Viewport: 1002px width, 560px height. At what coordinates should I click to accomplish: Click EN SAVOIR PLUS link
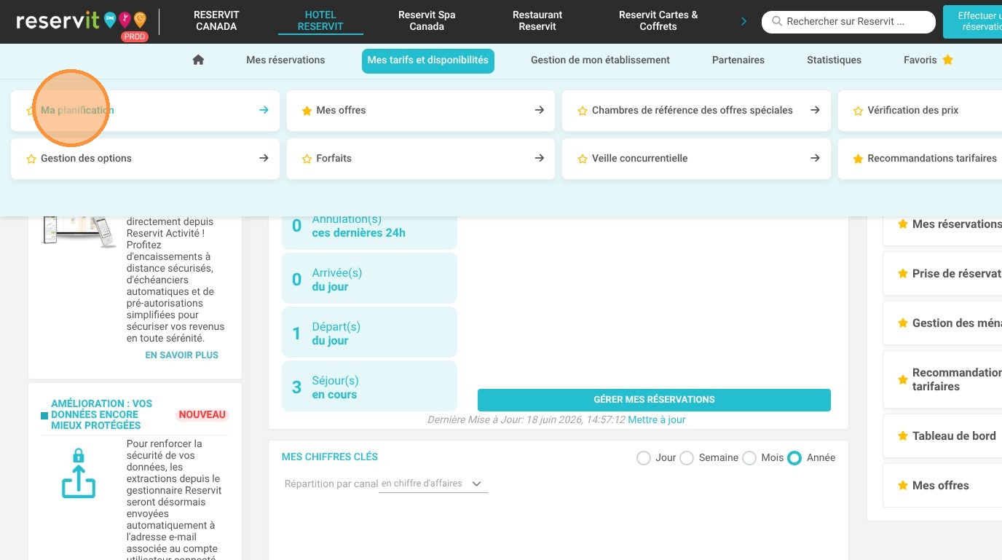[x=182, y=355]
